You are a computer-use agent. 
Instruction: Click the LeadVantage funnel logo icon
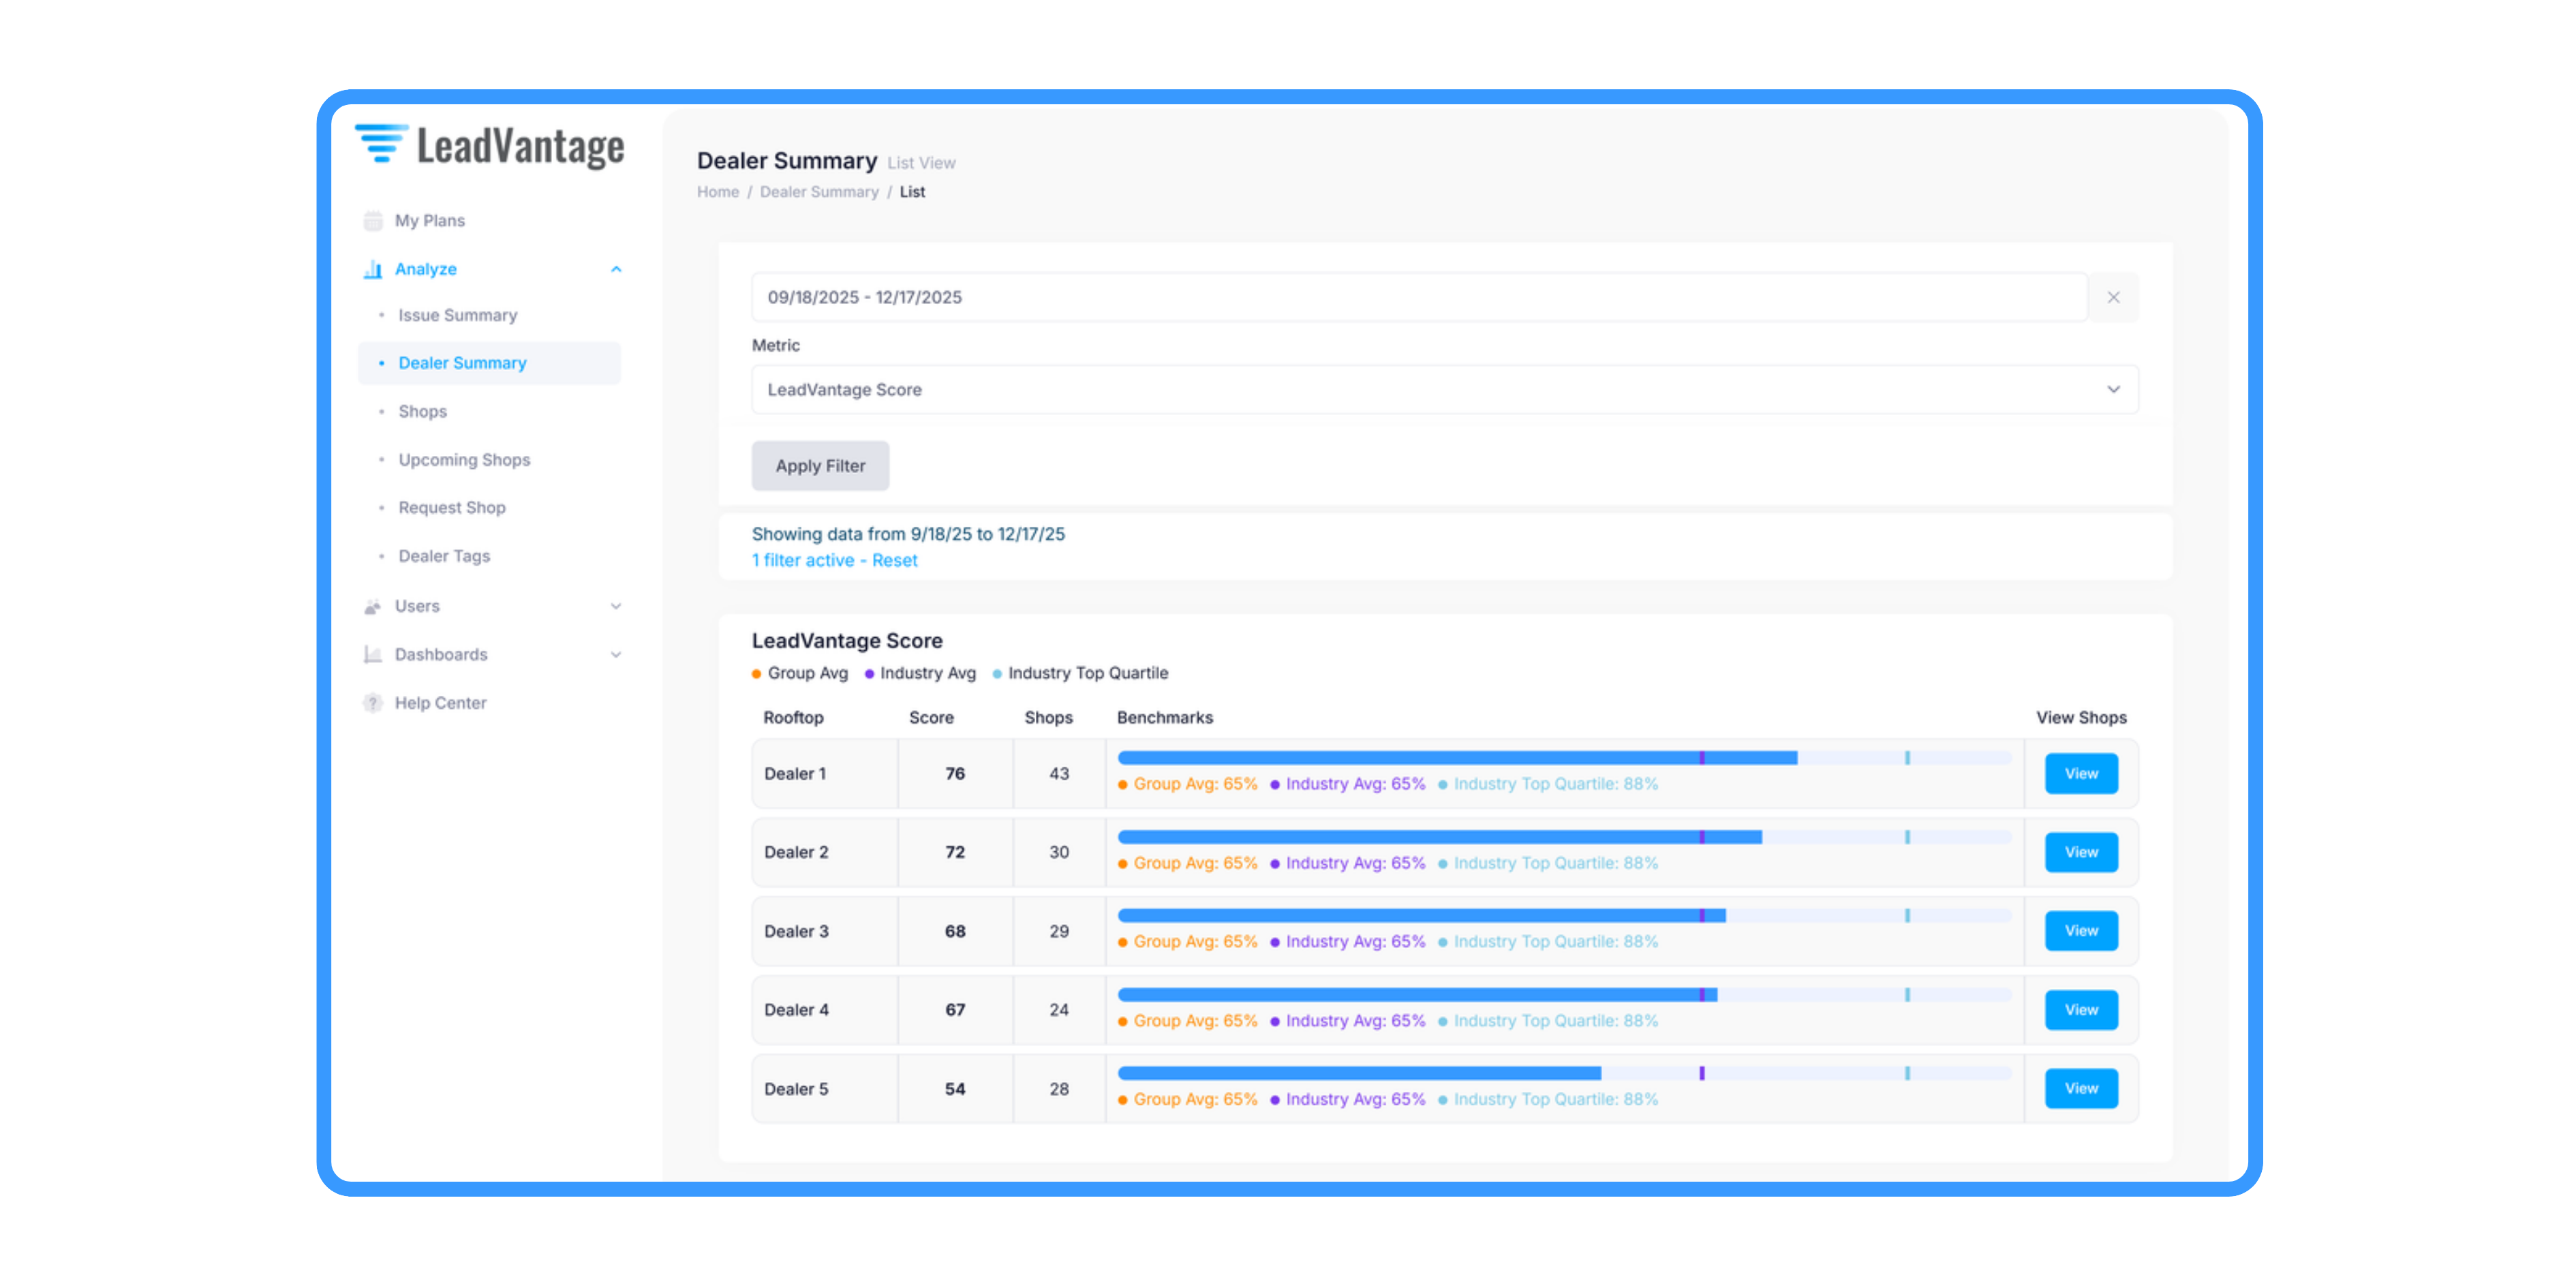(381, 144)
